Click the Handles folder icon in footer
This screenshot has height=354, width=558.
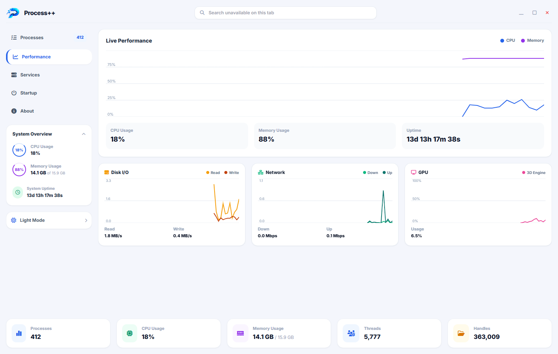tap(461, 333)
